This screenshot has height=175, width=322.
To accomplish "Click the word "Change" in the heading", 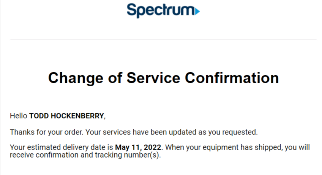I will pos(76,78).
